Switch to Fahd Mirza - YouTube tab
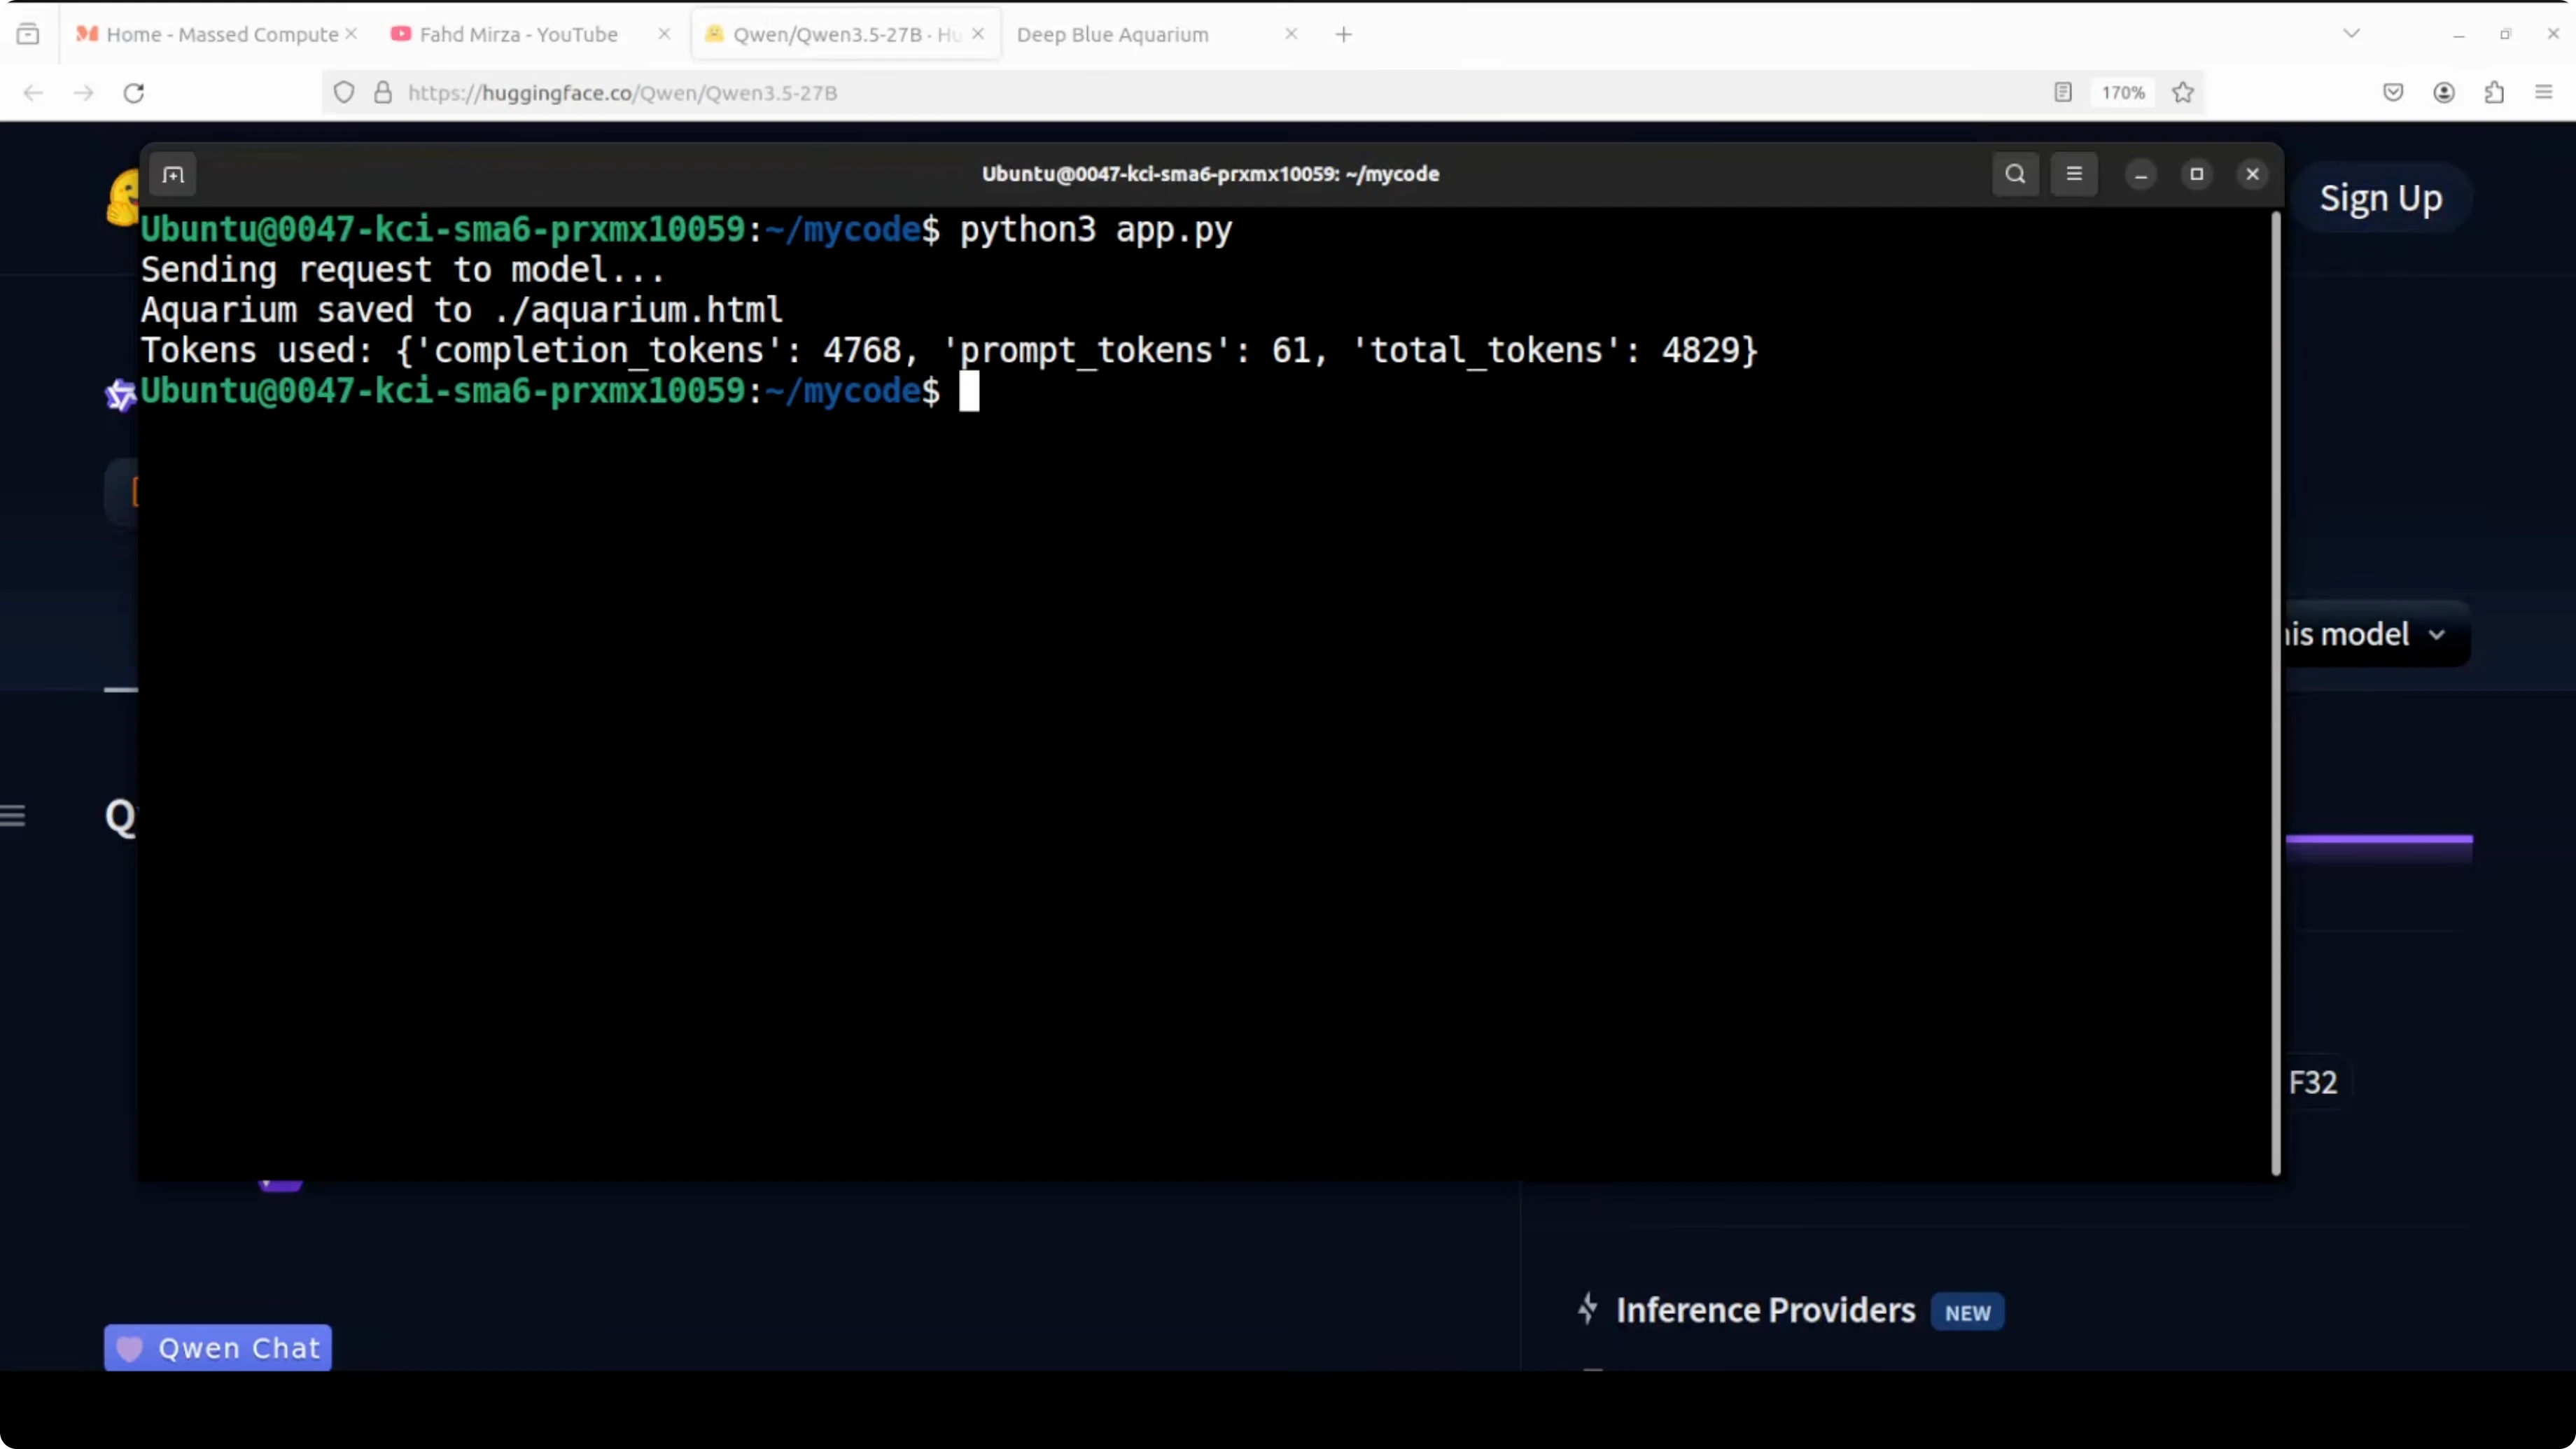 pos(518,35)
